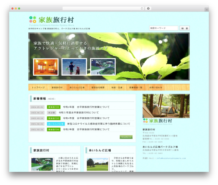This screenshot has height=185, width=218.
Task: Click the 2021.06.01 date label
Action: tap(37, 124)
